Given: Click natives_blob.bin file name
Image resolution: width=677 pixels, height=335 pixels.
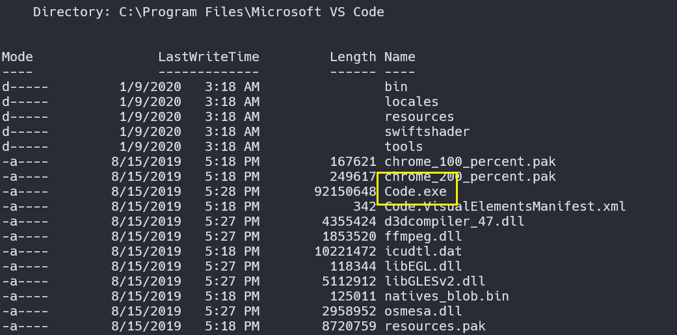Looking at the screenshot, I should pos(447,297).
